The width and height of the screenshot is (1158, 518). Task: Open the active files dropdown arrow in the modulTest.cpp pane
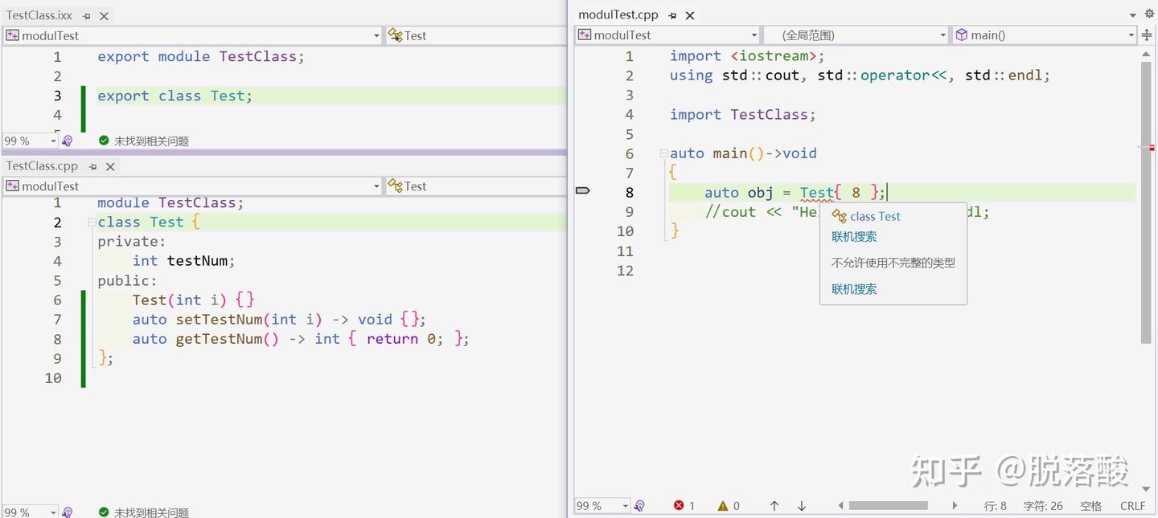click(1133, 14)
